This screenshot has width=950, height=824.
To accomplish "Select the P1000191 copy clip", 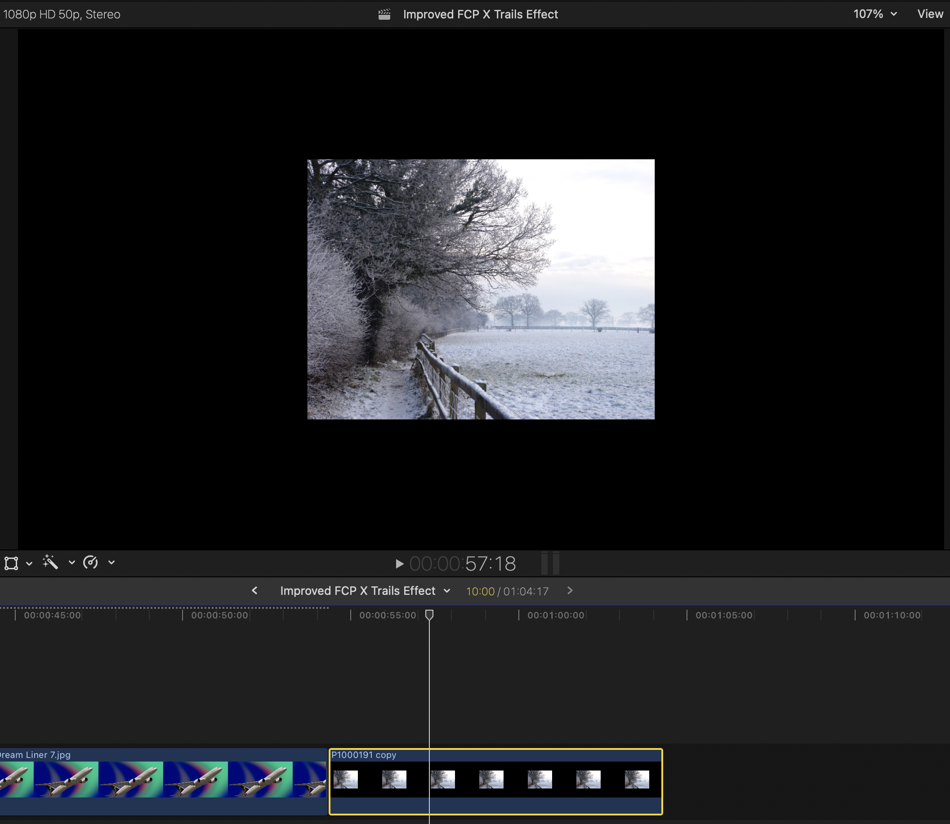I will coord(495,781).
